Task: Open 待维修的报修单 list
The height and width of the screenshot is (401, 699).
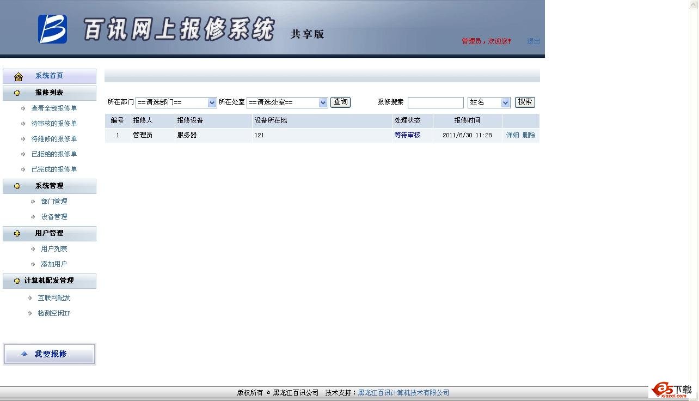Action: coord(54,139)
